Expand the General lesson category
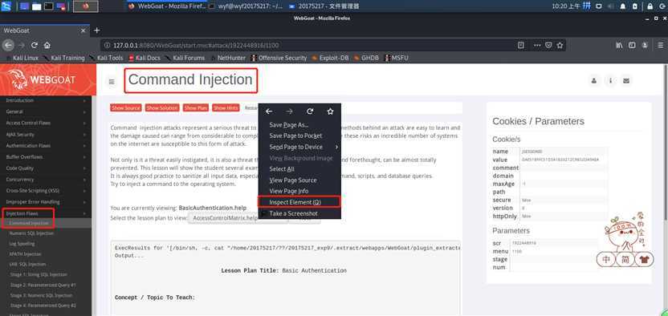 point(46,111)
